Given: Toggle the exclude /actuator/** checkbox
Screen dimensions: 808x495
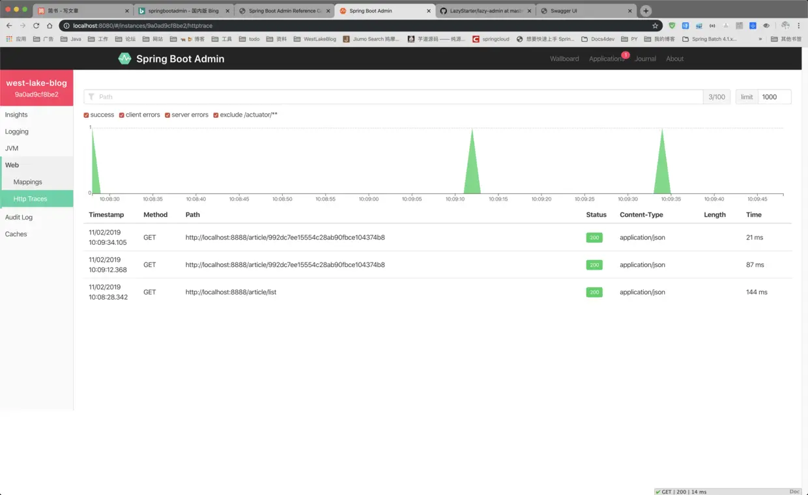Looking at the screenshot, I should [216, 115].
